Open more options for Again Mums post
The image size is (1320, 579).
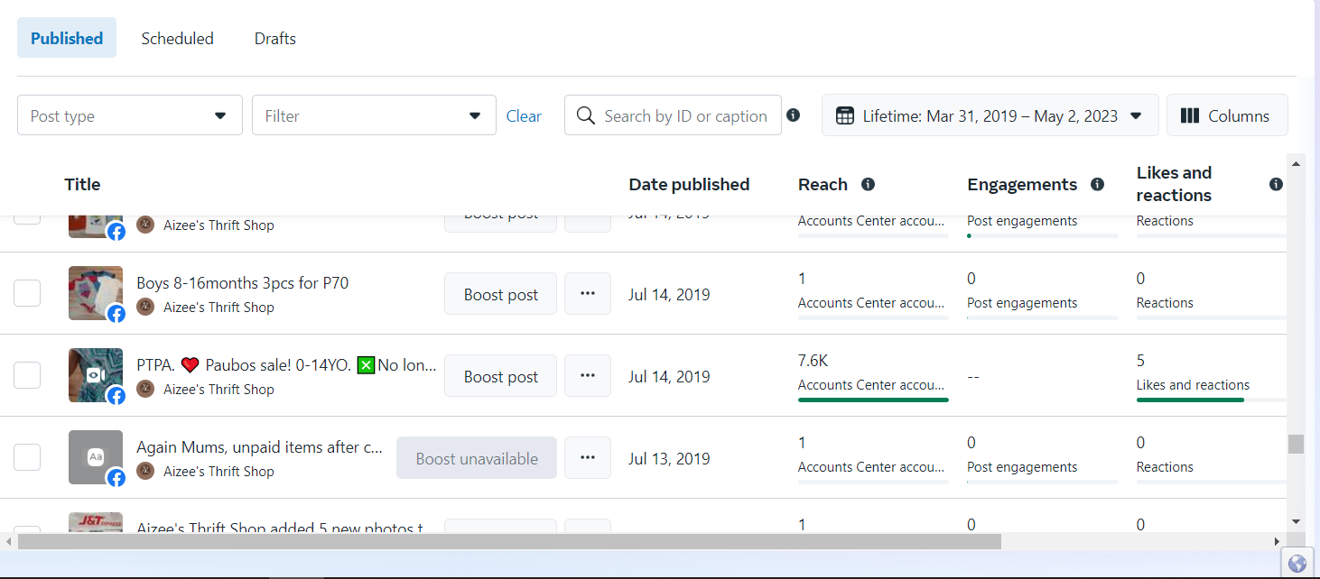pyautogui.click(x=588, y=458)
